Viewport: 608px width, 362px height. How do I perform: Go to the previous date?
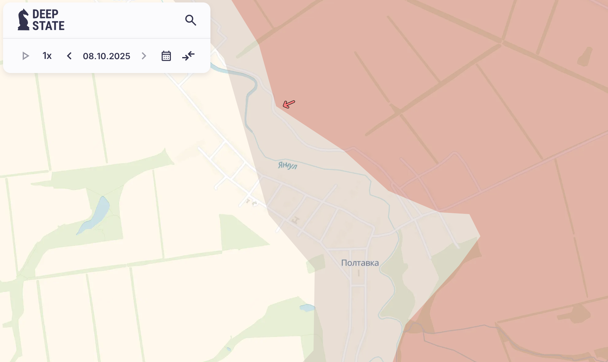pos(69,56)
